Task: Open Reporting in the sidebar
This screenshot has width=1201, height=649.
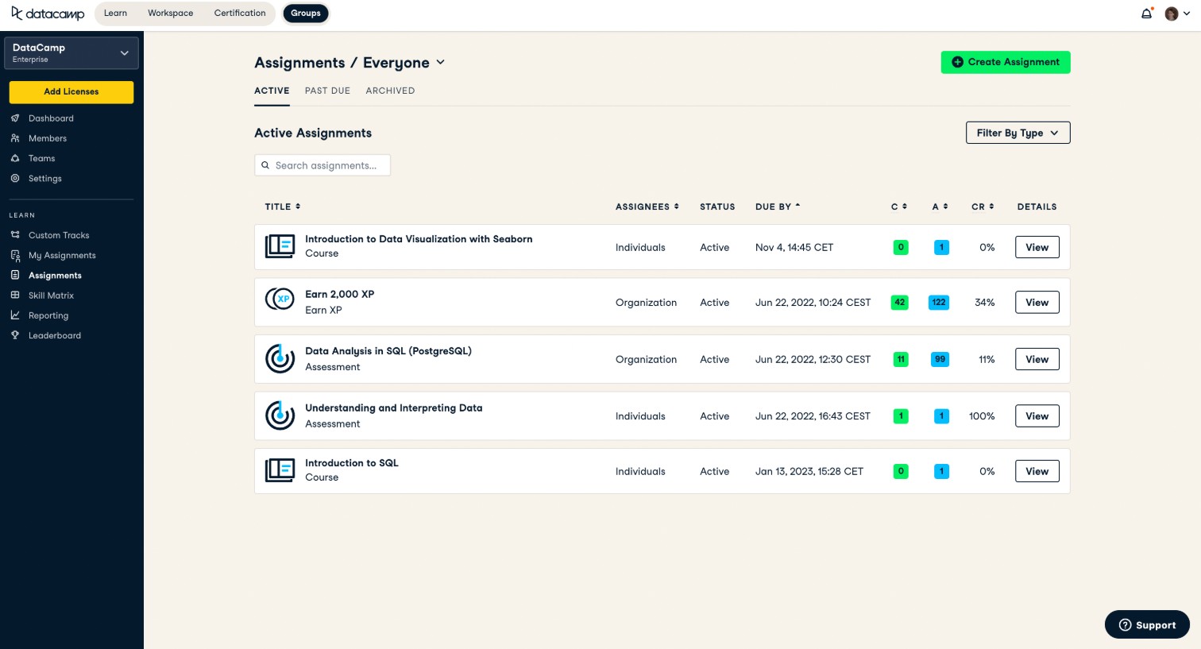Action: pyautogui.click(x=48, y=315)
